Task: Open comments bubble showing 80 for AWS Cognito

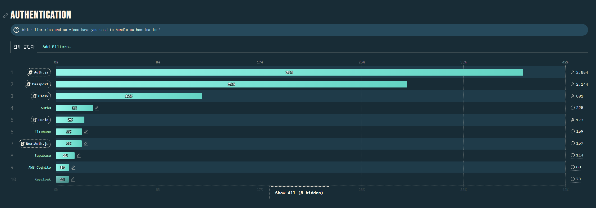Action: tap(576, 167)
